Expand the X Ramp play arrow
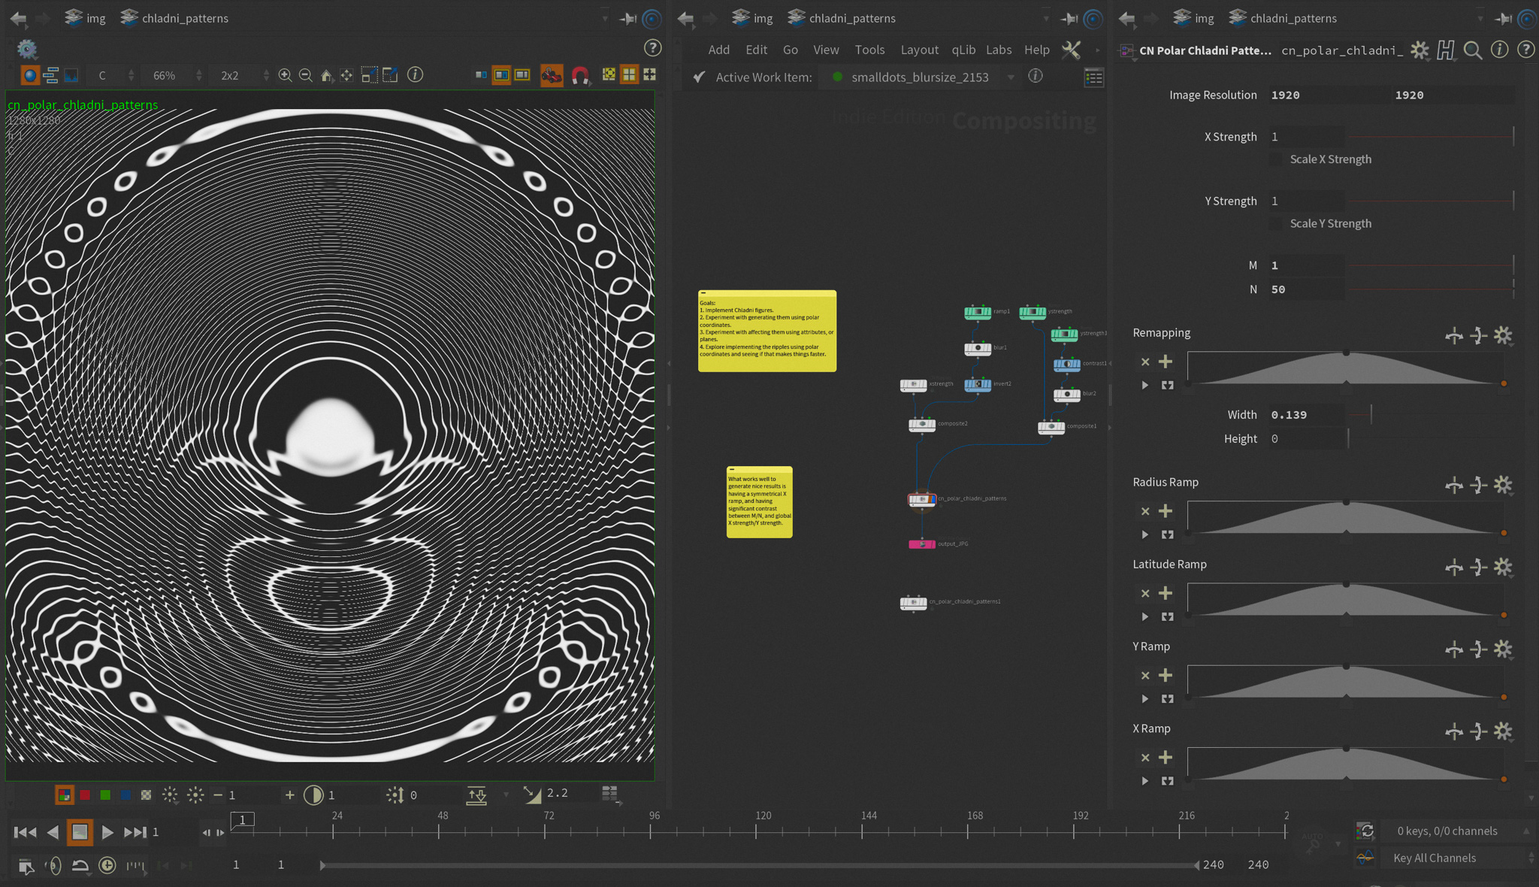Viewport: 1539px width, 887px height. pyautogui.click(x=1145, y=781)
